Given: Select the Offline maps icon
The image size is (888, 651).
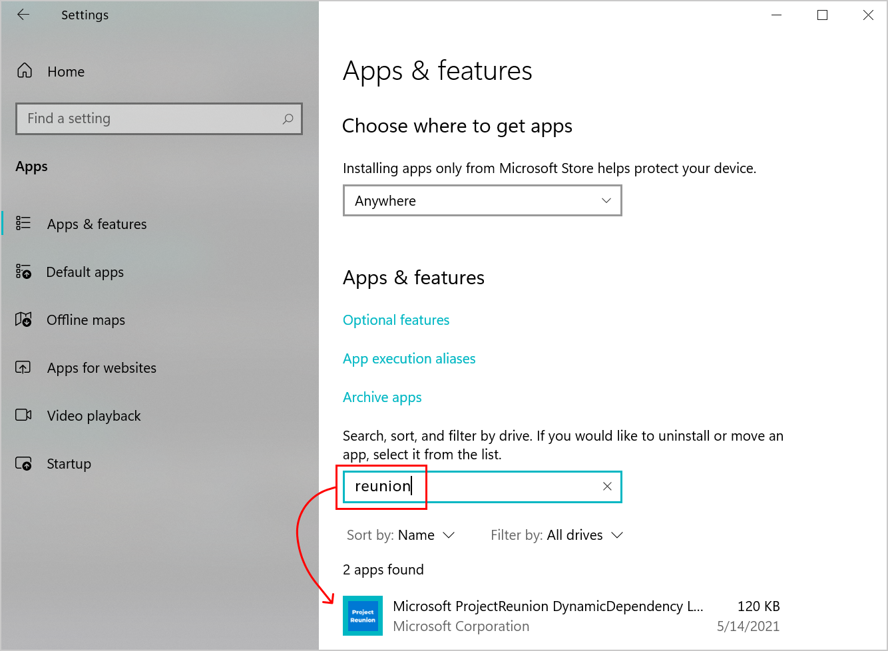Looking at the screenshot, I should (23, 320).
